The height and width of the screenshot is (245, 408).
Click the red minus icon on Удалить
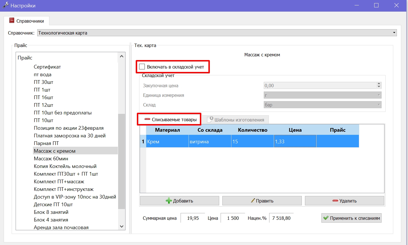coord(335,201)
